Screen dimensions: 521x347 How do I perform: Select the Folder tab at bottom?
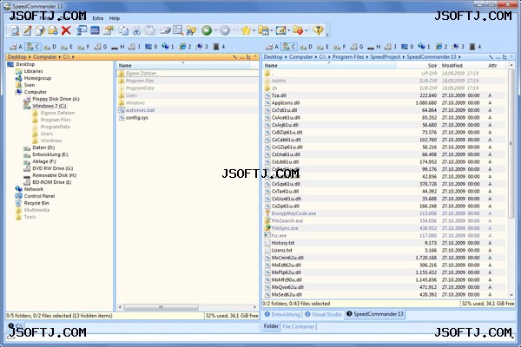pyautogui.click(x=271, y=326)
